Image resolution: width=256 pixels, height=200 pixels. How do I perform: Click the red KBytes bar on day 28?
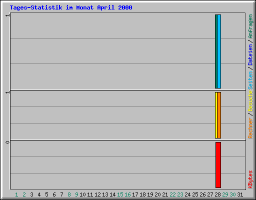[x=218, y=165]
